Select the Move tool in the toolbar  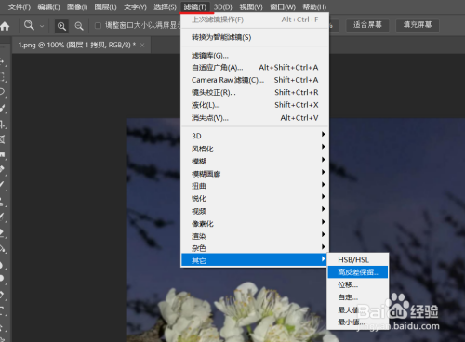tap(3, 61)
